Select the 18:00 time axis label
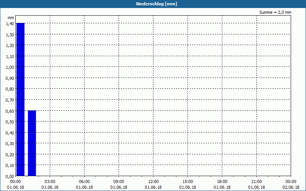Viewport: 306px width, 191px height. click(x=222, y=182)
